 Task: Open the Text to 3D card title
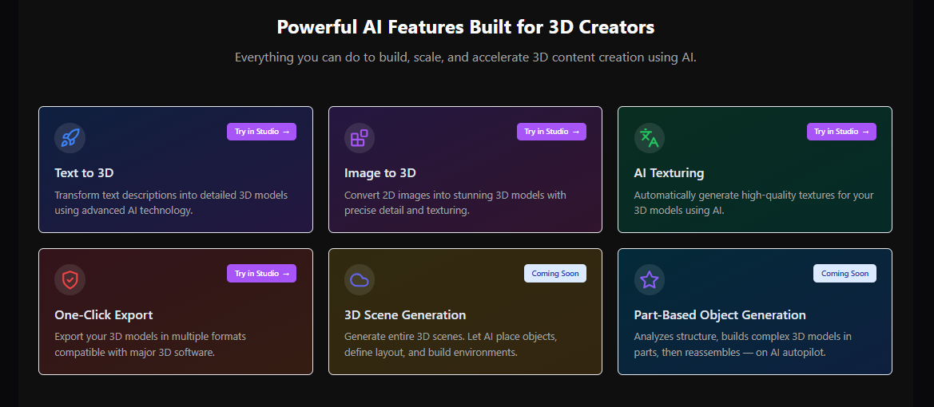point(84,173)
